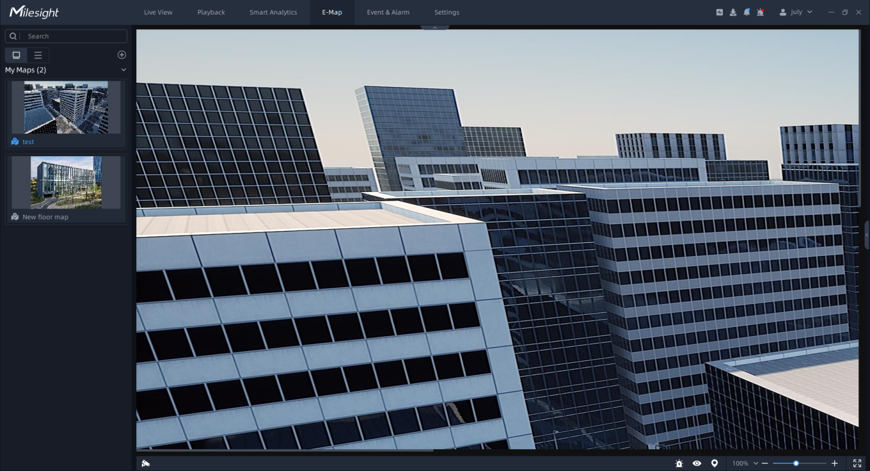Open the notifications bell
This screenshot has width=870, height=471.
click(x=746, y=12)
